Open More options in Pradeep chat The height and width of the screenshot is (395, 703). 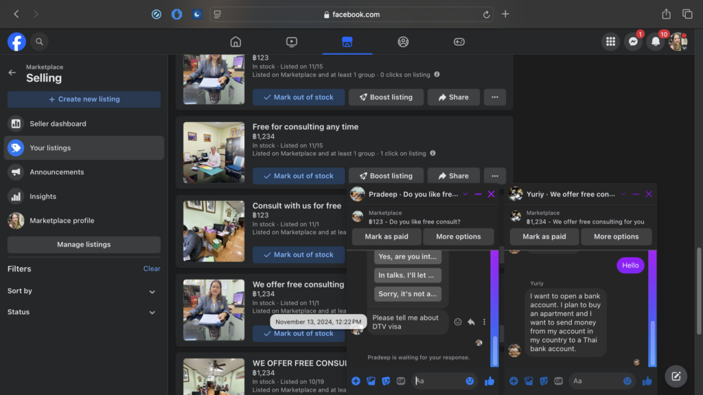458,237
